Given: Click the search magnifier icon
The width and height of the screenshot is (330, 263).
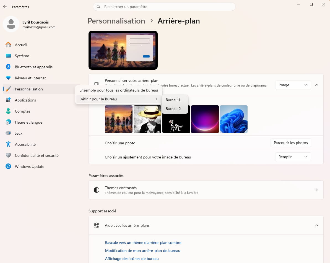Looking at the screenshot, I should point(98,7).
